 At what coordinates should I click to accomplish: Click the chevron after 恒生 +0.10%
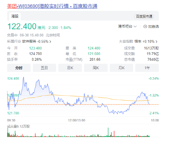pyautogui.click(x=156, y=41)
